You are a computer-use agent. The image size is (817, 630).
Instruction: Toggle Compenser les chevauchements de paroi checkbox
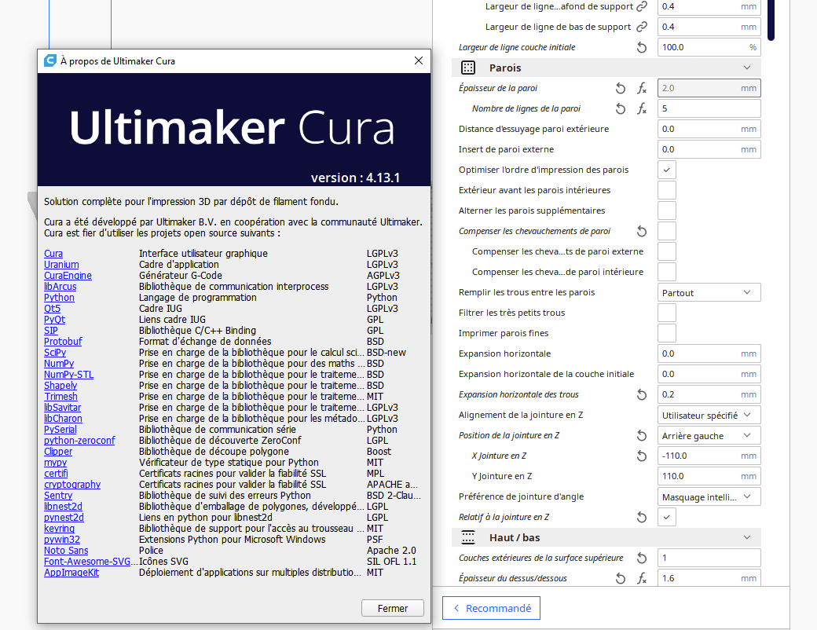coord(666,231)
